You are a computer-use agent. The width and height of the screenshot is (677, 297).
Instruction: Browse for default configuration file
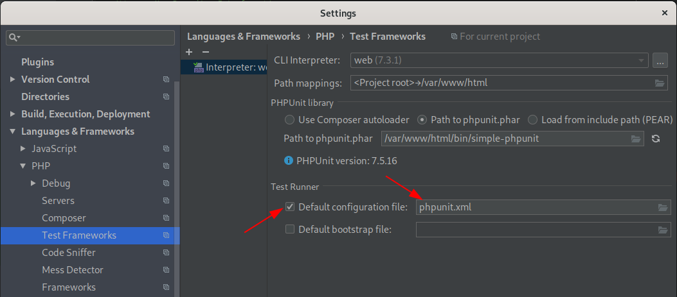(663, 207)
